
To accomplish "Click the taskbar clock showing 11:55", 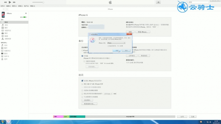I will [216, 122].
